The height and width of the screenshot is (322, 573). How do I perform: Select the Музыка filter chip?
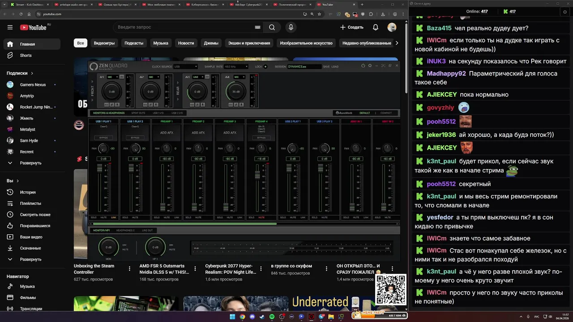tap(161, 43)
